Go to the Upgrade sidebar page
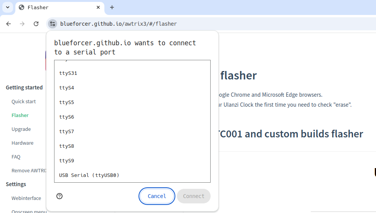This screenshot has width=376, height=213. pyautogui.click(x=21, y=129)
